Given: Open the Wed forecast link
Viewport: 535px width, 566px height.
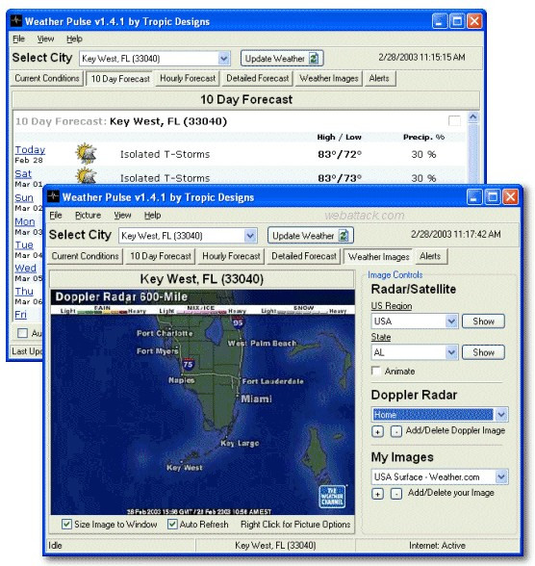Looking at the screenshot, I should 25,268.
